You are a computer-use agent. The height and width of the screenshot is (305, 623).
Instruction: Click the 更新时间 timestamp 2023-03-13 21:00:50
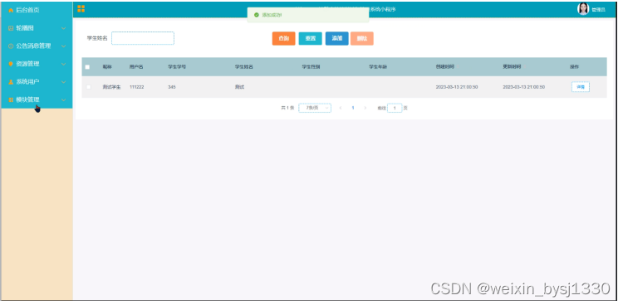coord(523,87)
